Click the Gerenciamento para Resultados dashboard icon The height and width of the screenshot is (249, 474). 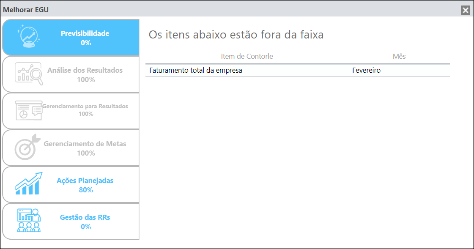[29, 111]
